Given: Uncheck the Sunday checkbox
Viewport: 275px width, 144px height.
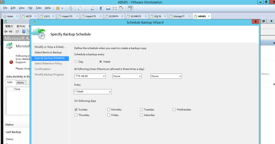Looking at the screenshot, I should click(x=76, y=109).
